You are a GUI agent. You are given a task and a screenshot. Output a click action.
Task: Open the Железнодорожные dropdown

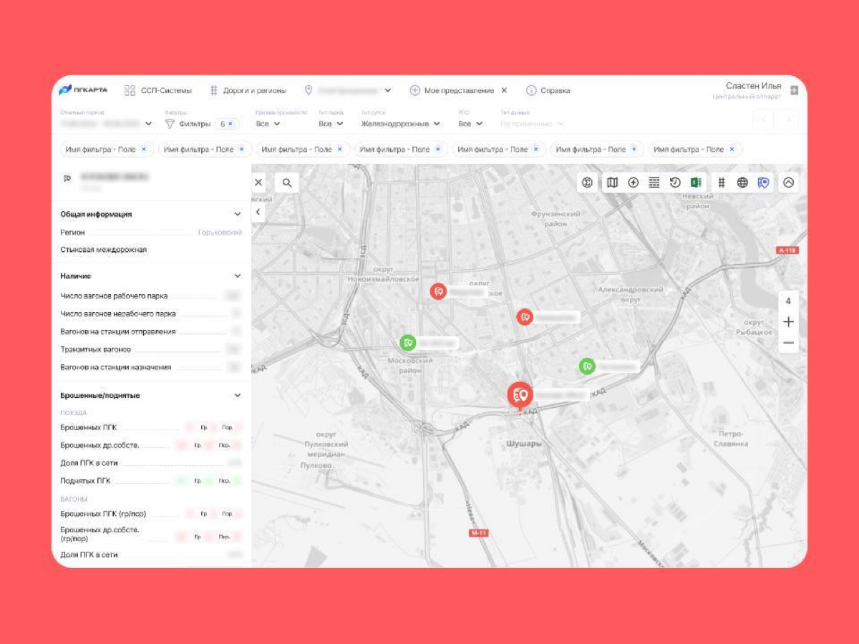pos(400,124)
